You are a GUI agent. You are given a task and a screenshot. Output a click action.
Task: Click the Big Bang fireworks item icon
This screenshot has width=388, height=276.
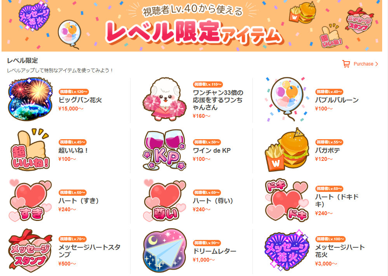(x=30, y=100)
